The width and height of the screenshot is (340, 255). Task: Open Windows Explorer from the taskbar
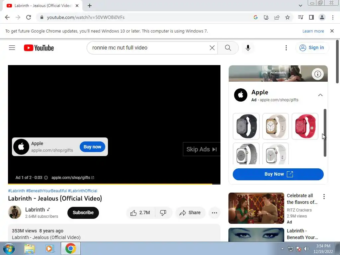(30, 249)
